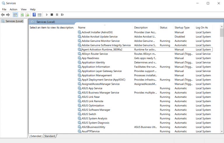Click the Refresh toolbar icon
Screen dimensions: 224x143
click(22, 15)
